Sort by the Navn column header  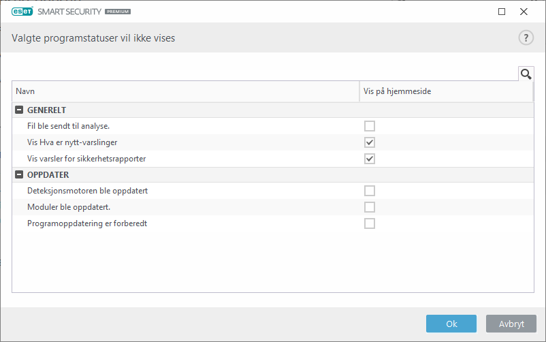186,91
